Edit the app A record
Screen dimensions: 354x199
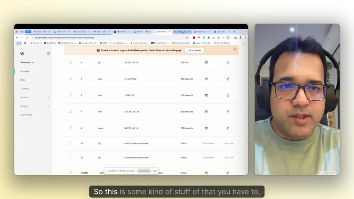tap(228, 79)
